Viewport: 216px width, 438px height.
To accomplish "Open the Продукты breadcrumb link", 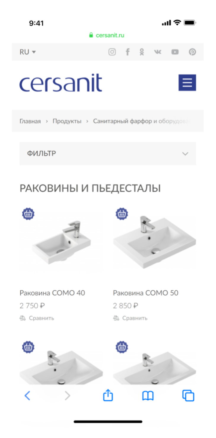I will click(67, 121).
